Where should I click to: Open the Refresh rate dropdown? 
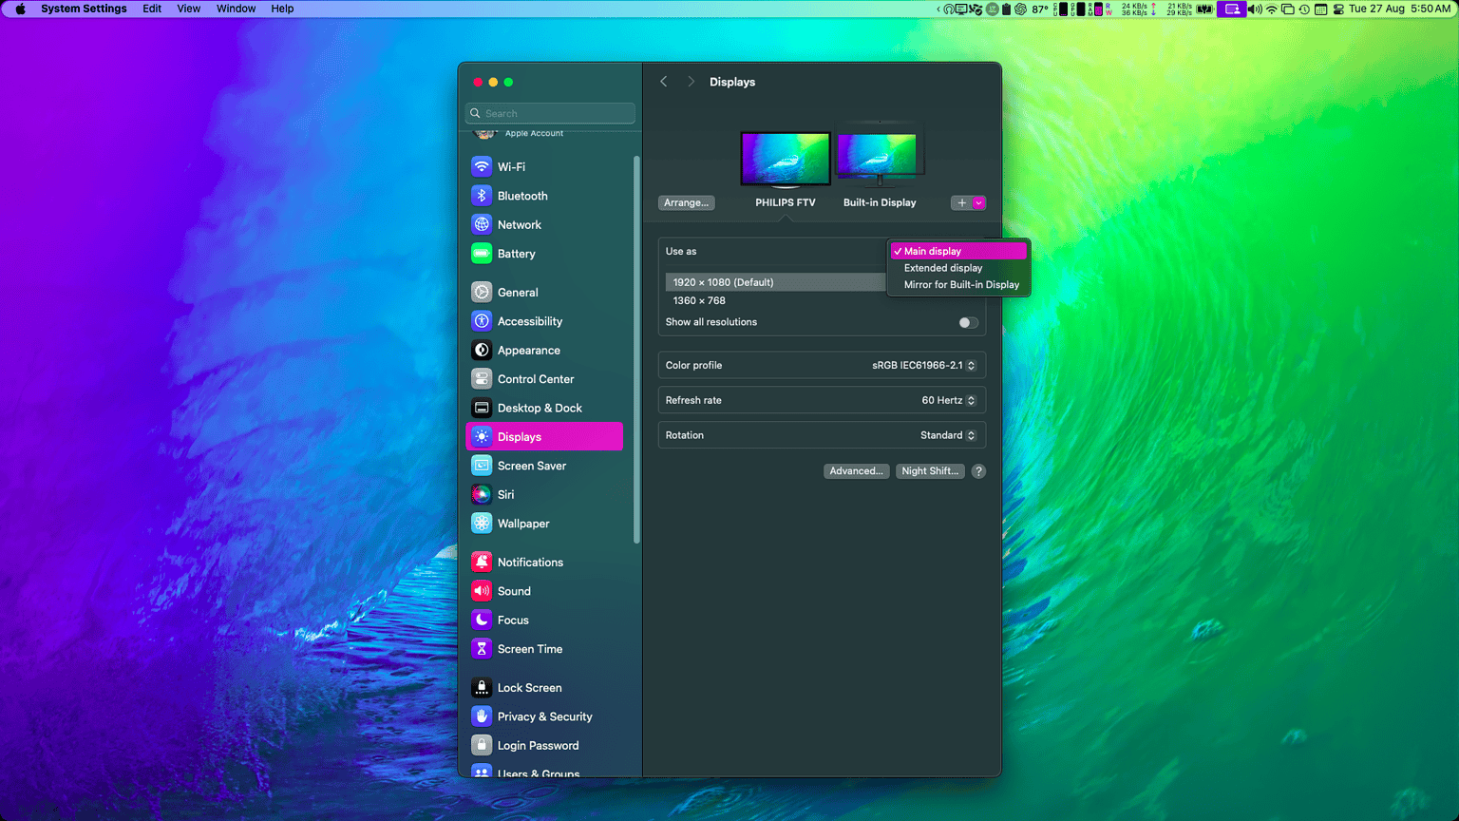(x=948, y=400)
